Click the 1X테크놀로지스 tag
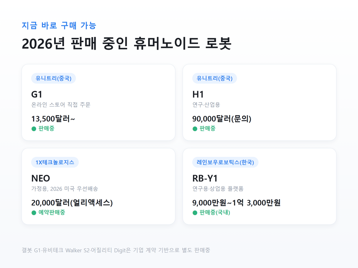This screenshot has width=358, height=268. 55,162
